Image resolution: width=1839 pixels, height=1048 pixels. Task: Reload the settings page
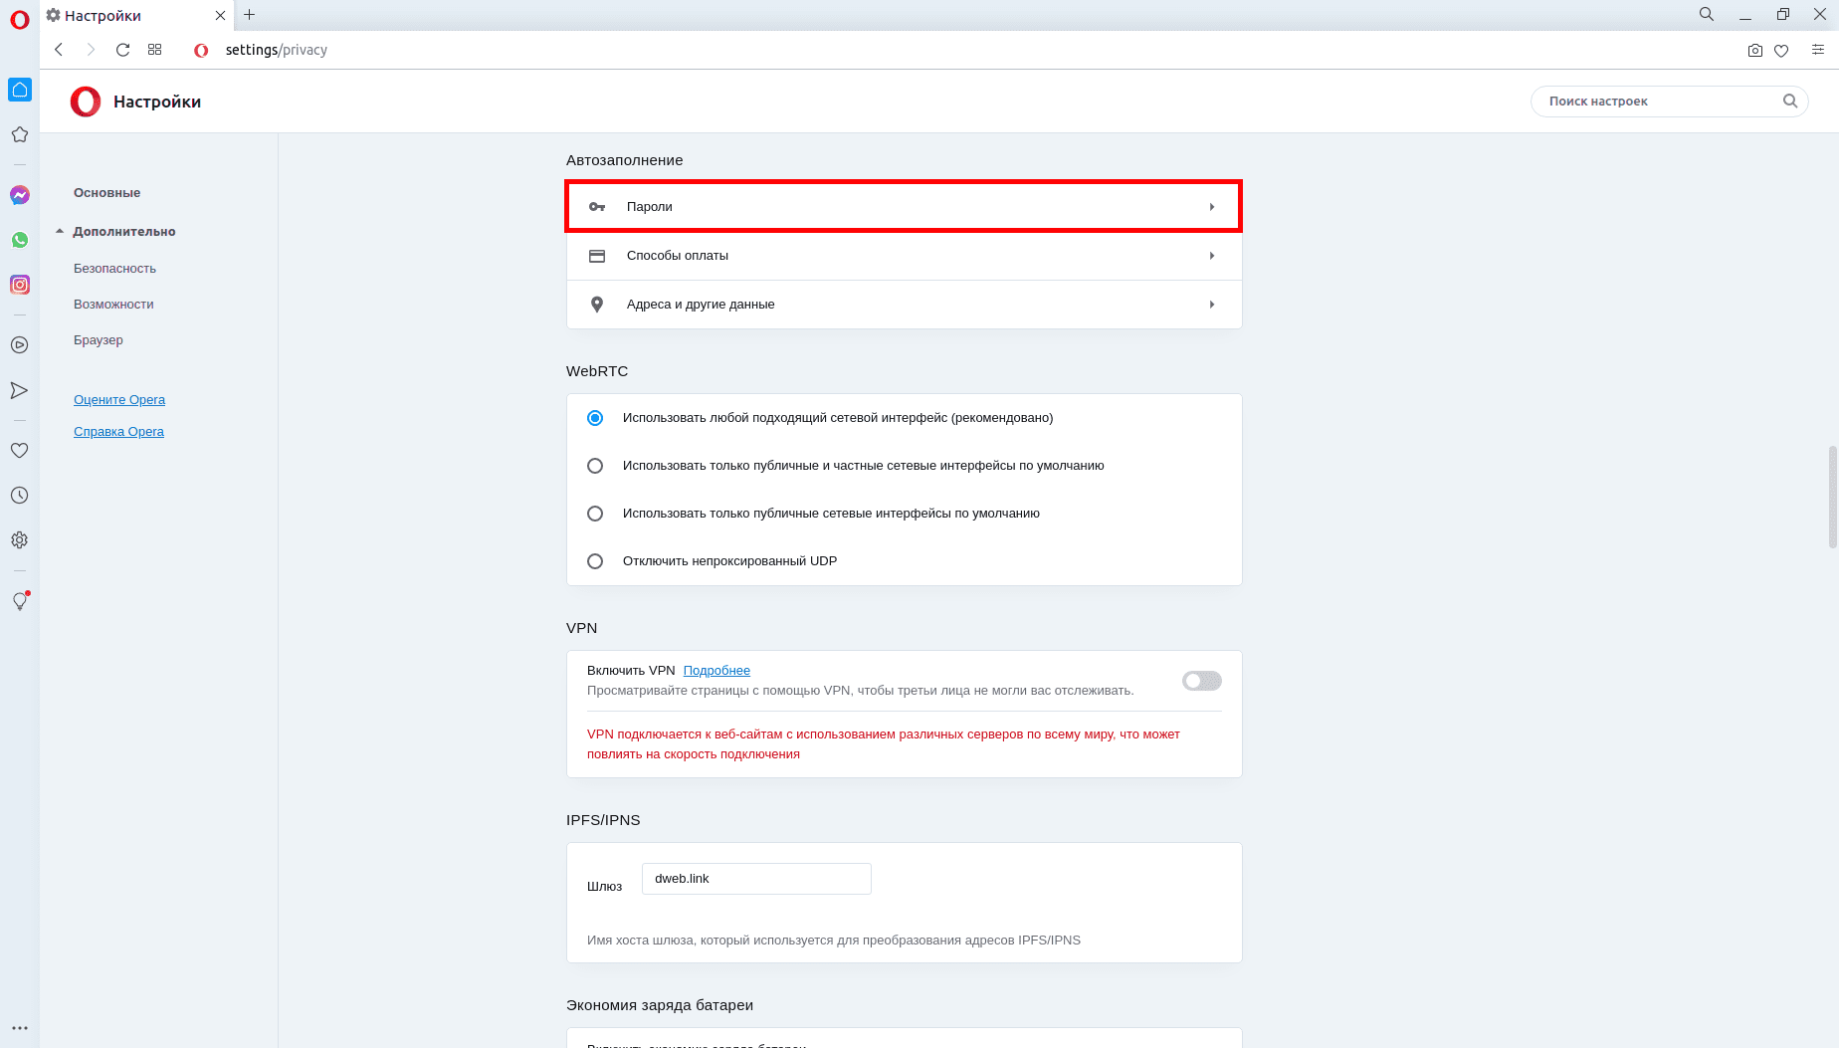pyautogui.click(x=123, y=50)
